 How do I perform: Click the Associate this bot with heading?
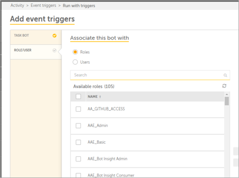tap(100, 38)
